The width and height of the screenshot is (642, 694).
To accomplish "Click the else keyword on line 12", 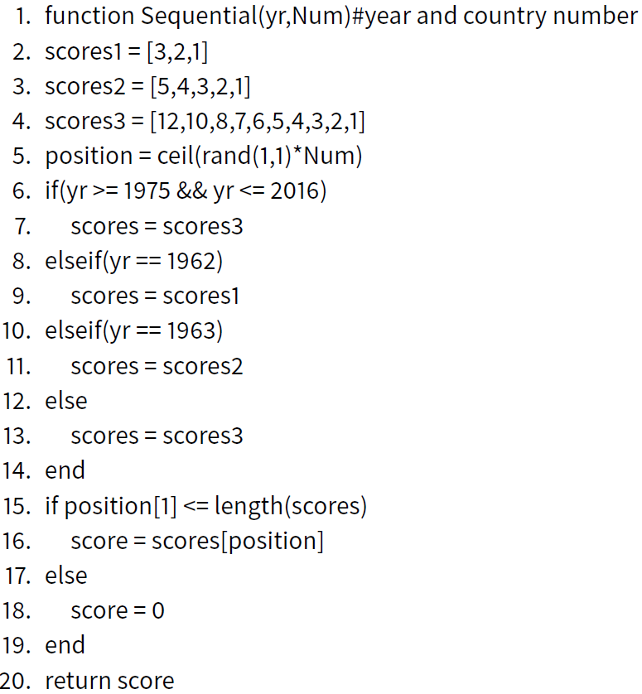I will pyautogui.click(x=66, y=401).
